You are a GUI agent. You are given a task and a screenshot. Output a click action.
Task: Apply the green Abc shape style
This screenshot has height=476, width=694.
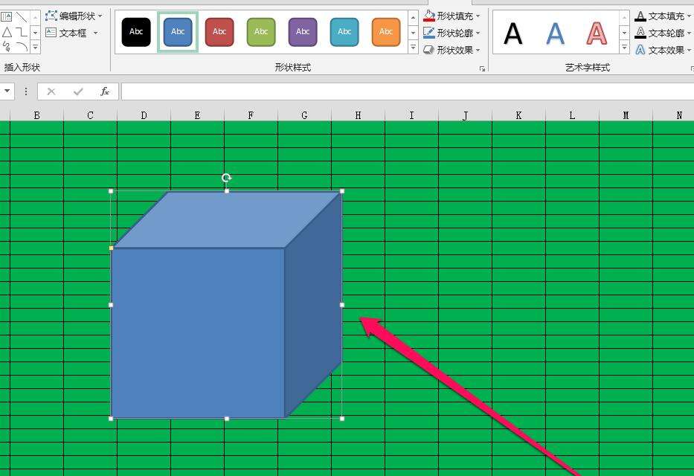[260, 32]
